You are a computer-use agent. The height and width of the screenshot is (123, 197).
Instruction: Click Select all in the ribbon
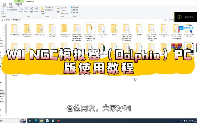[74, 7]
